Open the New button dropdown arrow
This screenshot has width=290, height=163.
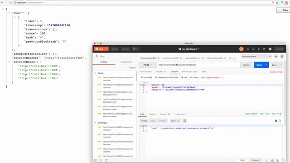pyautogui.click(x=107, y=49)
